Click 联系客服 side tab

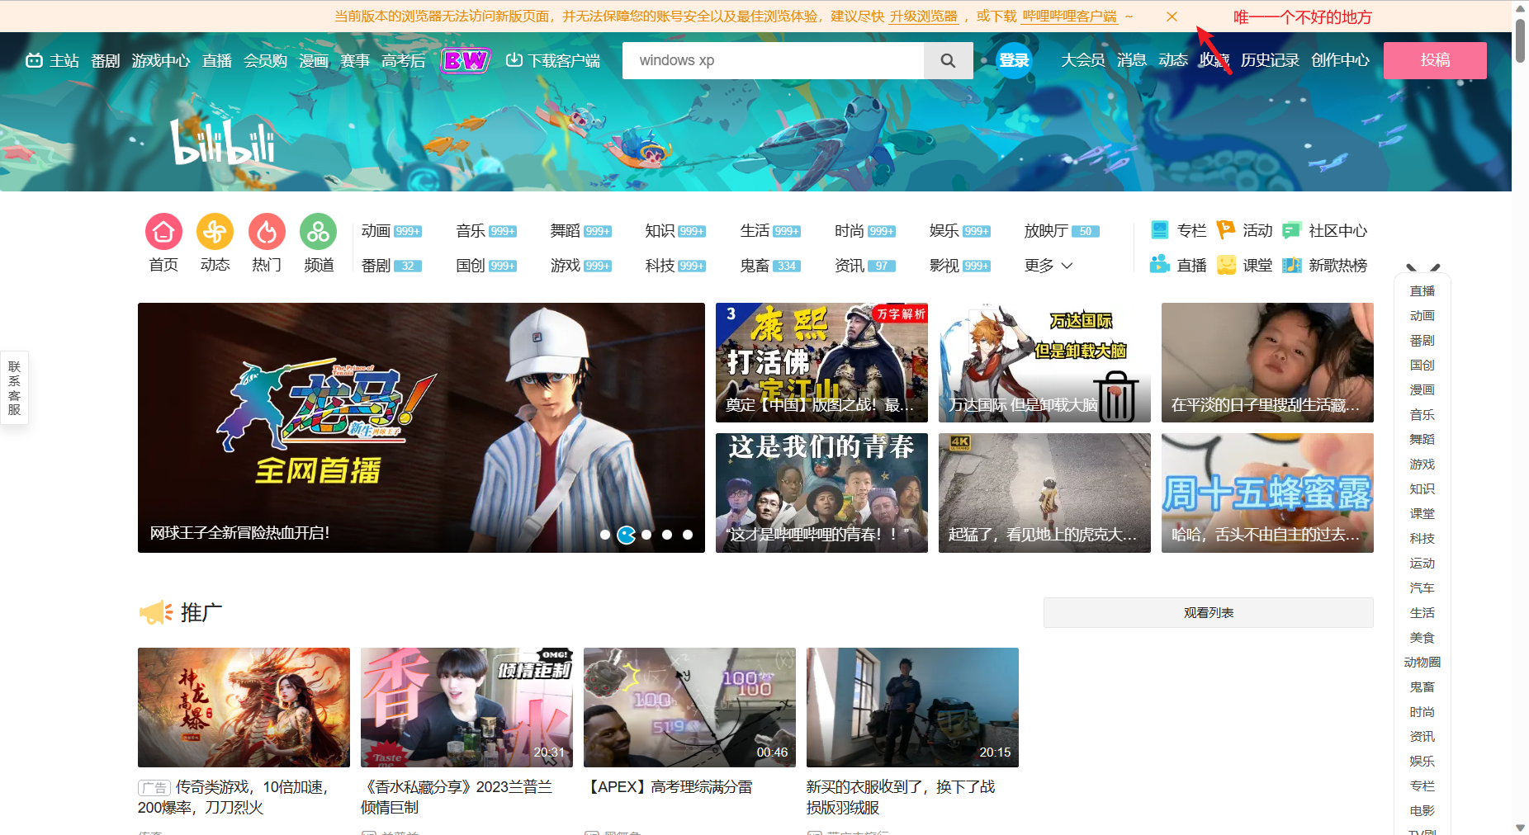click(x=14, y=388)
